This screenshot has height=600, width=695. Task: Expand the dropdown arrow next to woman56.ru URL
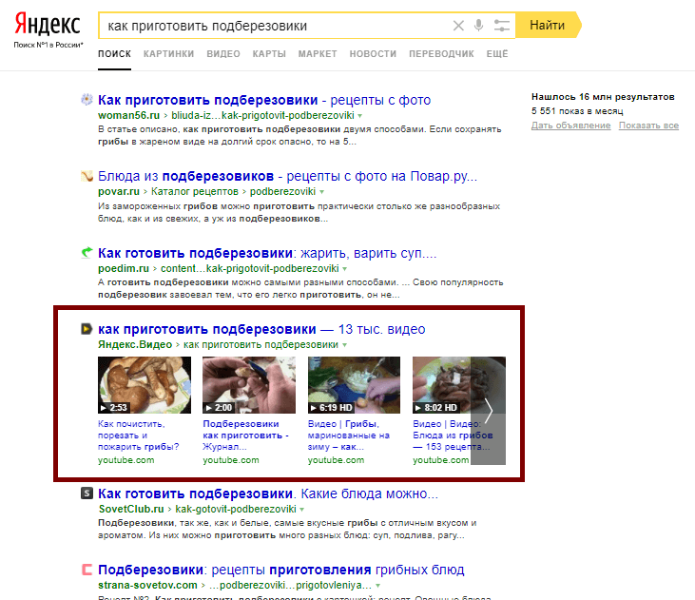[x=360, y=116]
